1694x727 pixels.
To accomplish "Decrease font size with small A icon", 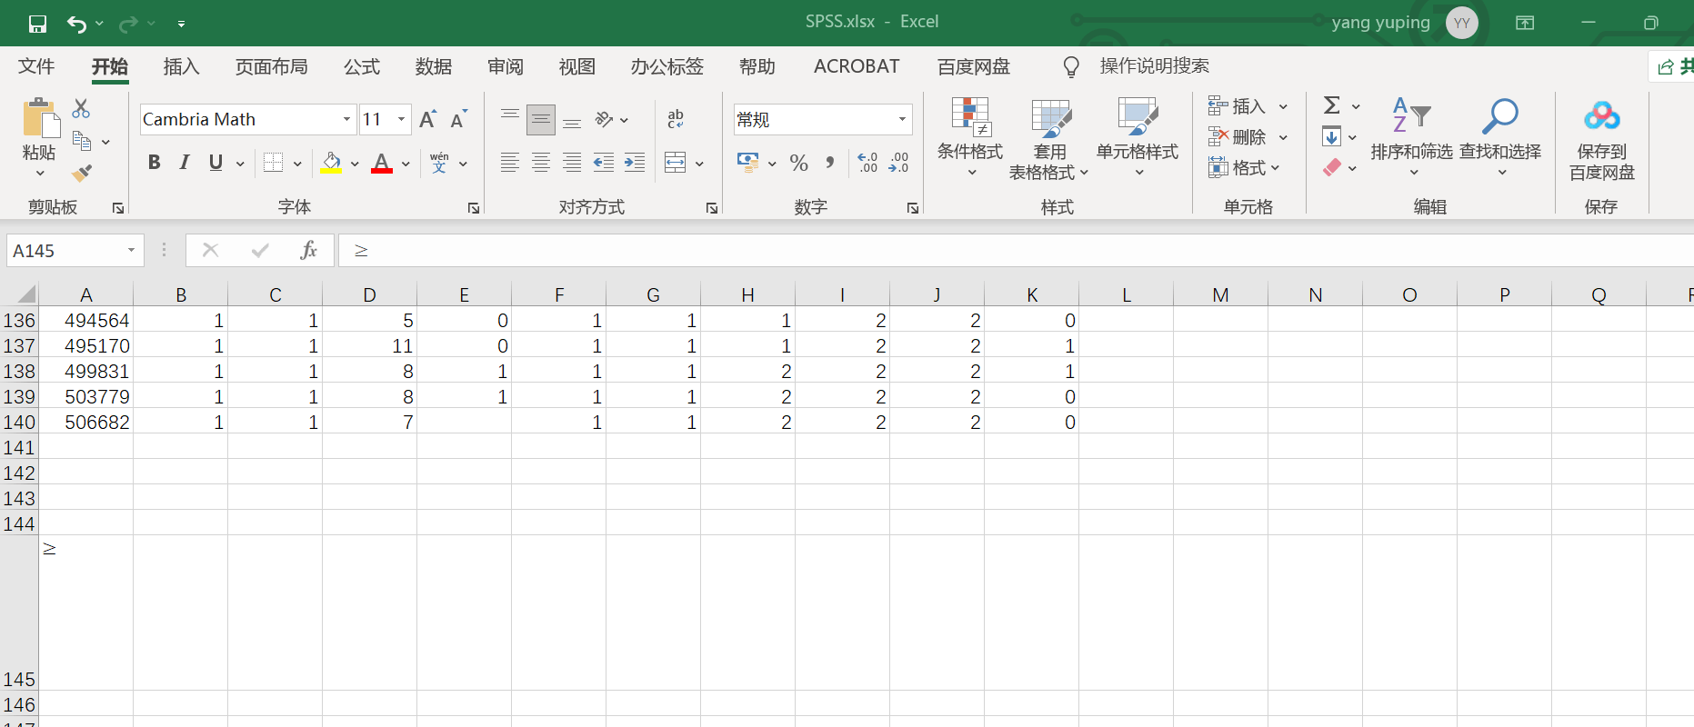I will pyautogui.click(x=459, y=119).
